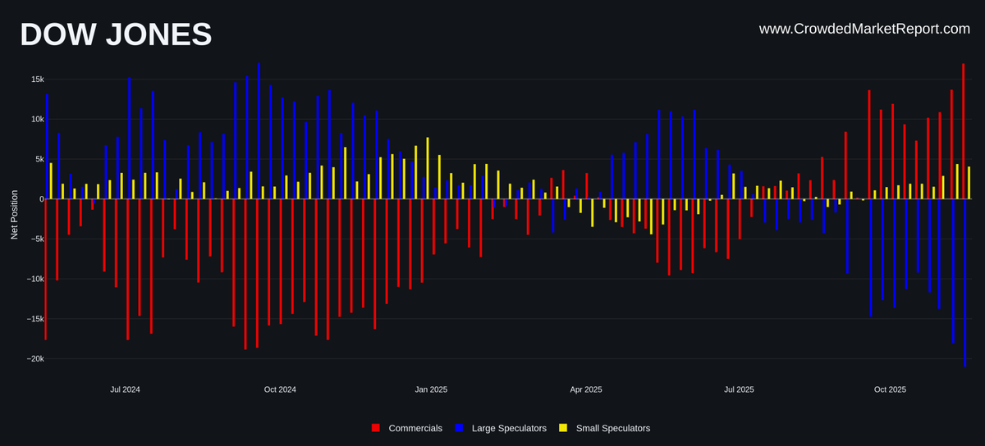This screenshot has width=985, height=446.
Task: Click the Net Position axis label
Action: (x=14, y=215)
